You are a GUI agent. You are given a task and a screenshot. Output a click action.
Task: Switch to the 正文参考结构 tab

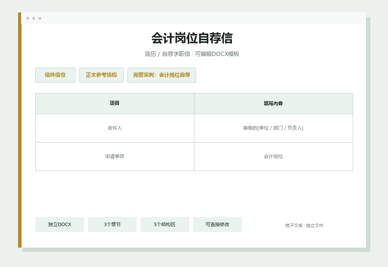[x=101, y=75]
